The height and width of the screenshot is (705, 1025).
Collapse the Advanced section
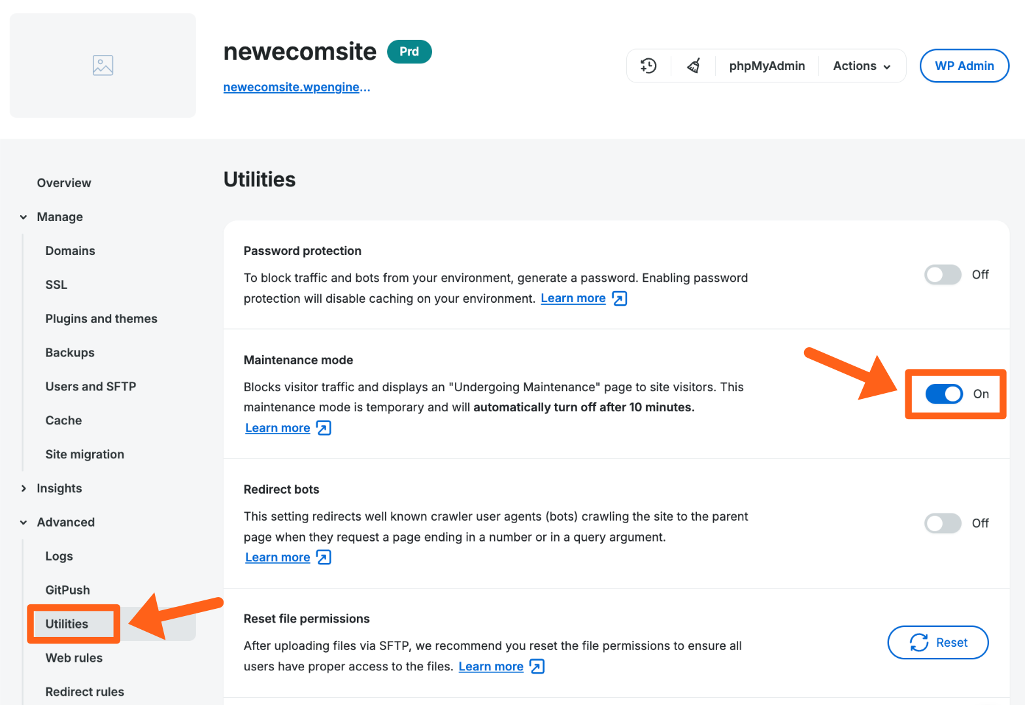tap(66, 522)
